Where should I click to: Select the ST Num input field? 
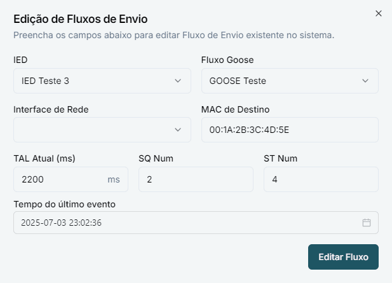click(321, 179)
